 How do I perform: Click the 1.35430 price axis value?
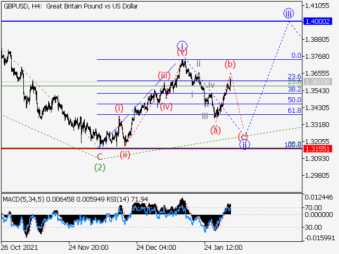317,90
